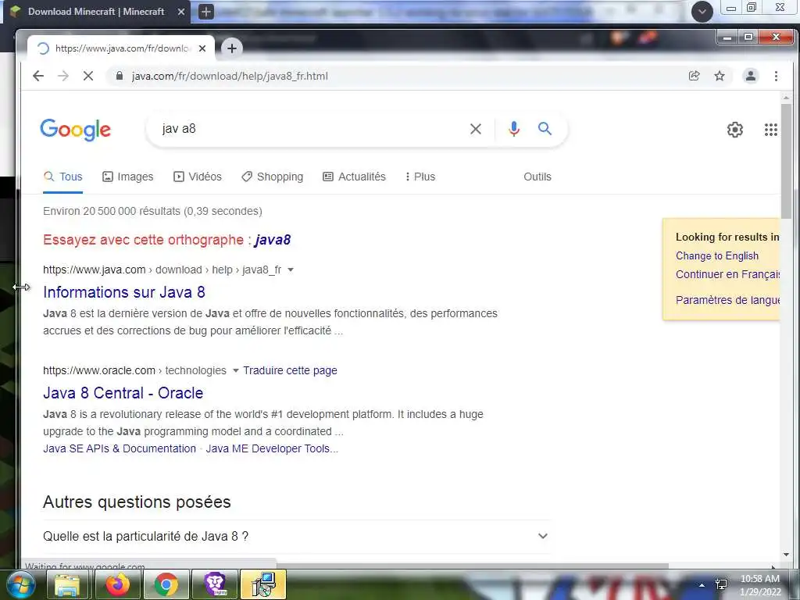The height and width of the screenshot is (600, 800).
Task: Close the java.com tab
Action: coord(202,48)
